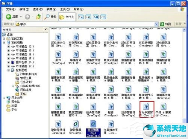The height and width of the screenshot is (139, 188).
Task: Open the 文件(F) menu
Action: tap(11, 9)
